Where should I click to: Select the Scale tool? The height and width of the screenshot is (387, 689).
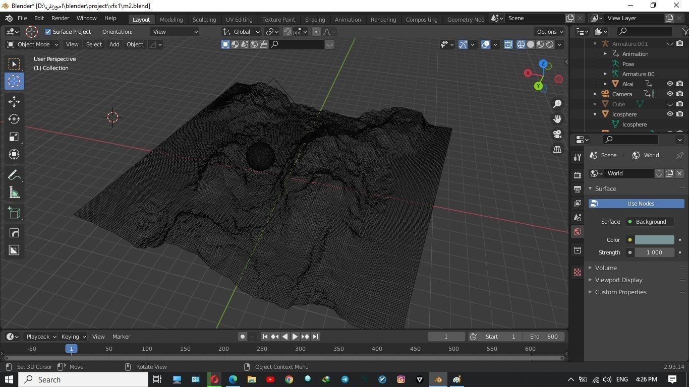click(x=14, y=137)
